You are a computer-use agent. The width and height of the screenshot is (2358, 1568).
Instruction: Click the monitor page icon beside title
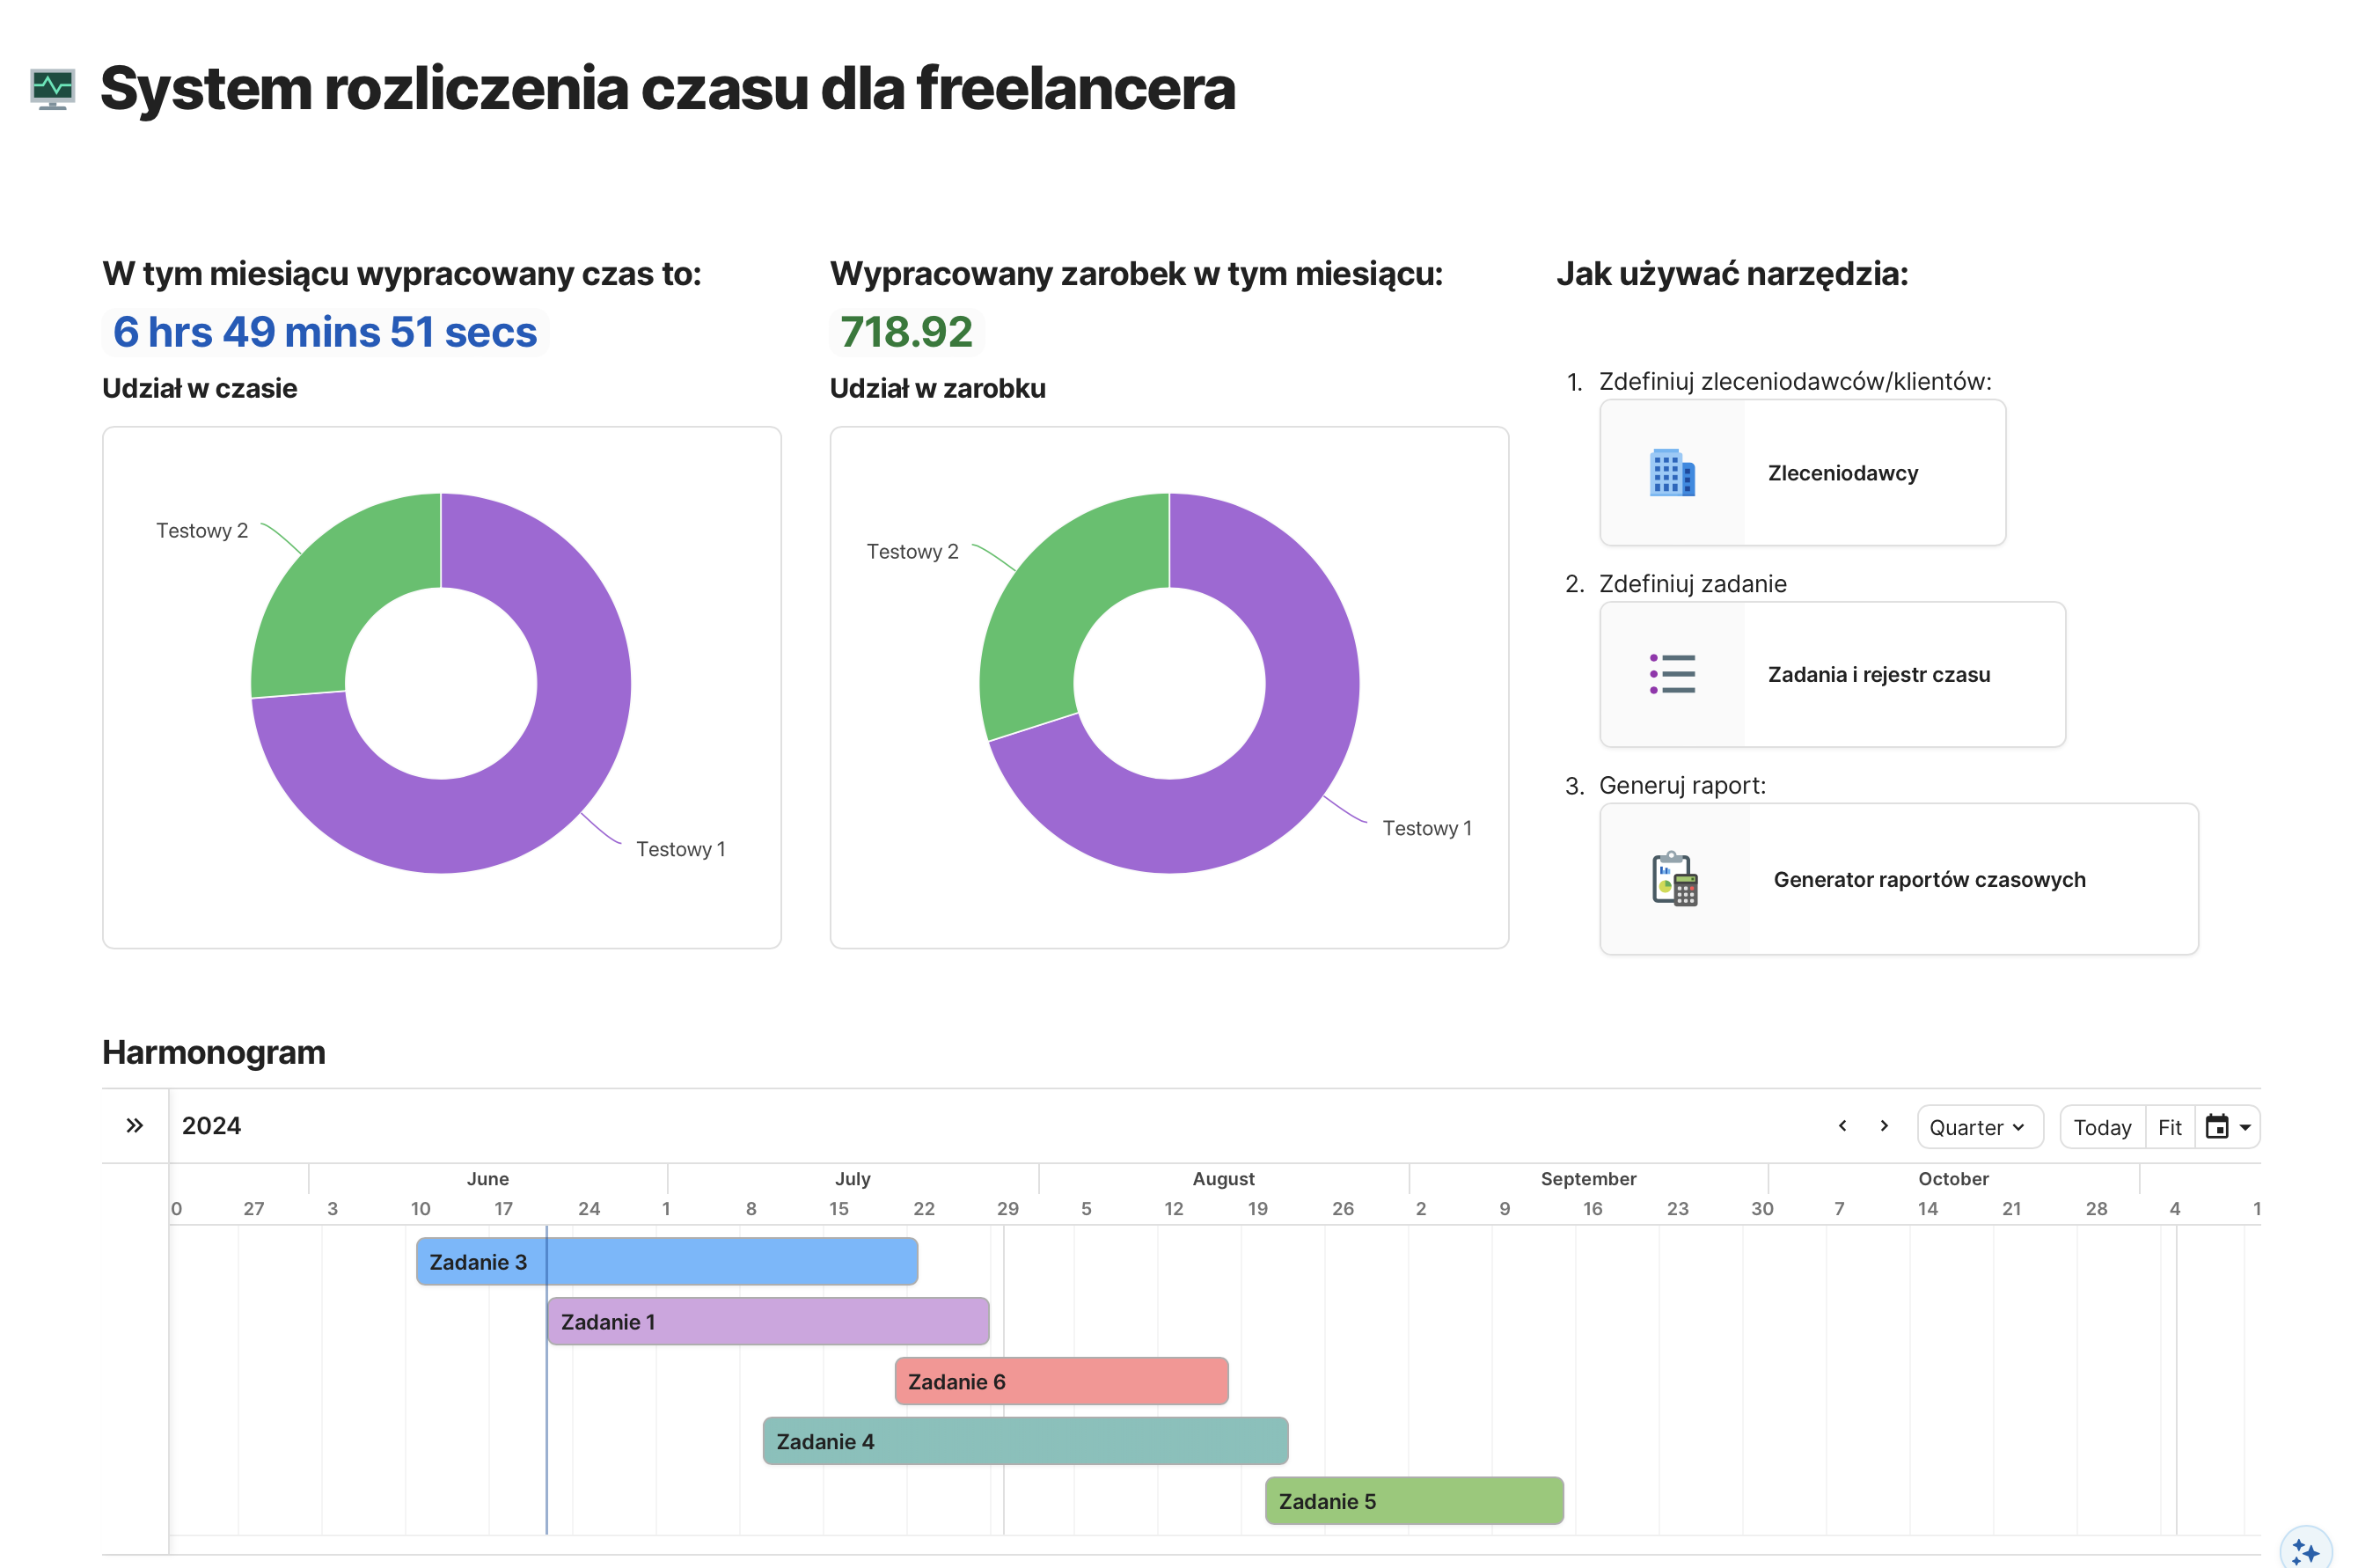pyautogui.click(x=52, y=89)
